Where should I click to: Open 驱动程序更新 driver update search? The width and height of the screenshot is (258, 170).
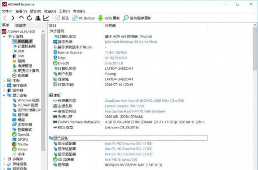pos(137,18)
